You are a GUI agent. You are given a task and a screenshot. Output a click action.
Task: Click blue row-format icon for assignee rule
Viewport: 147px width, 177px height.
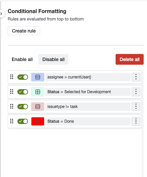38,77
